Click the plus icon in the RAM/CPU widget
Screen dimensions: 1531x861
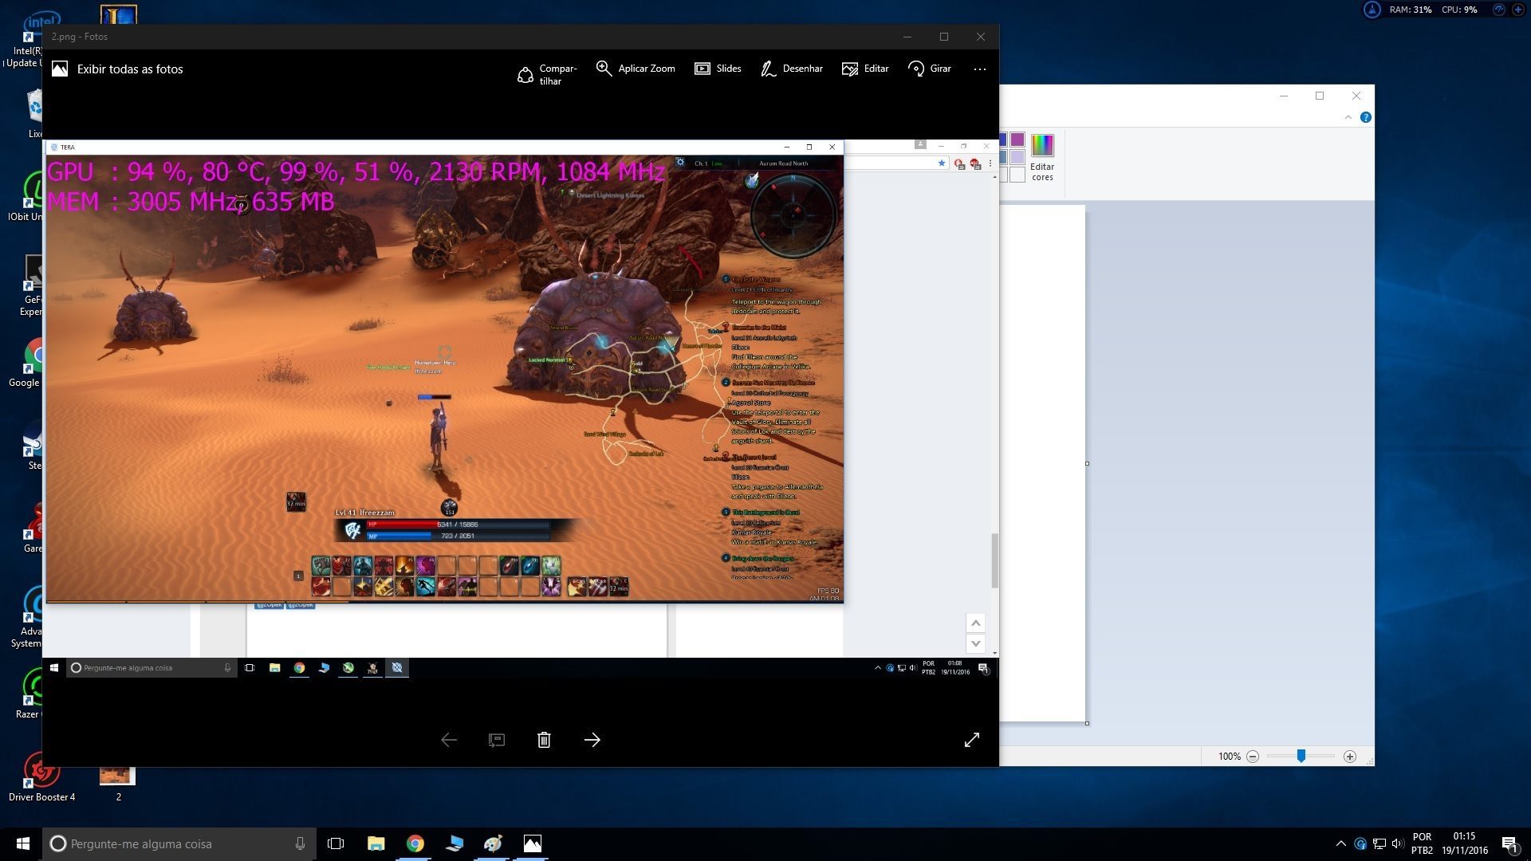[x=1518, y=10]
